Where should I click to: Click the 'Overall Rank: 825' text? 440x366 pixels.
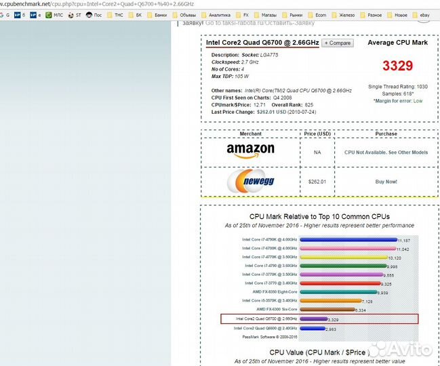pyautogui.click(x=292, y=105)
